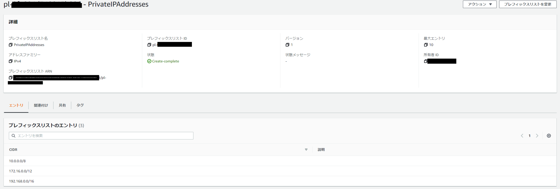This screenshot has width=560, height=189.
Task: Click the search magnifier icon
Action: coord(13,136)
